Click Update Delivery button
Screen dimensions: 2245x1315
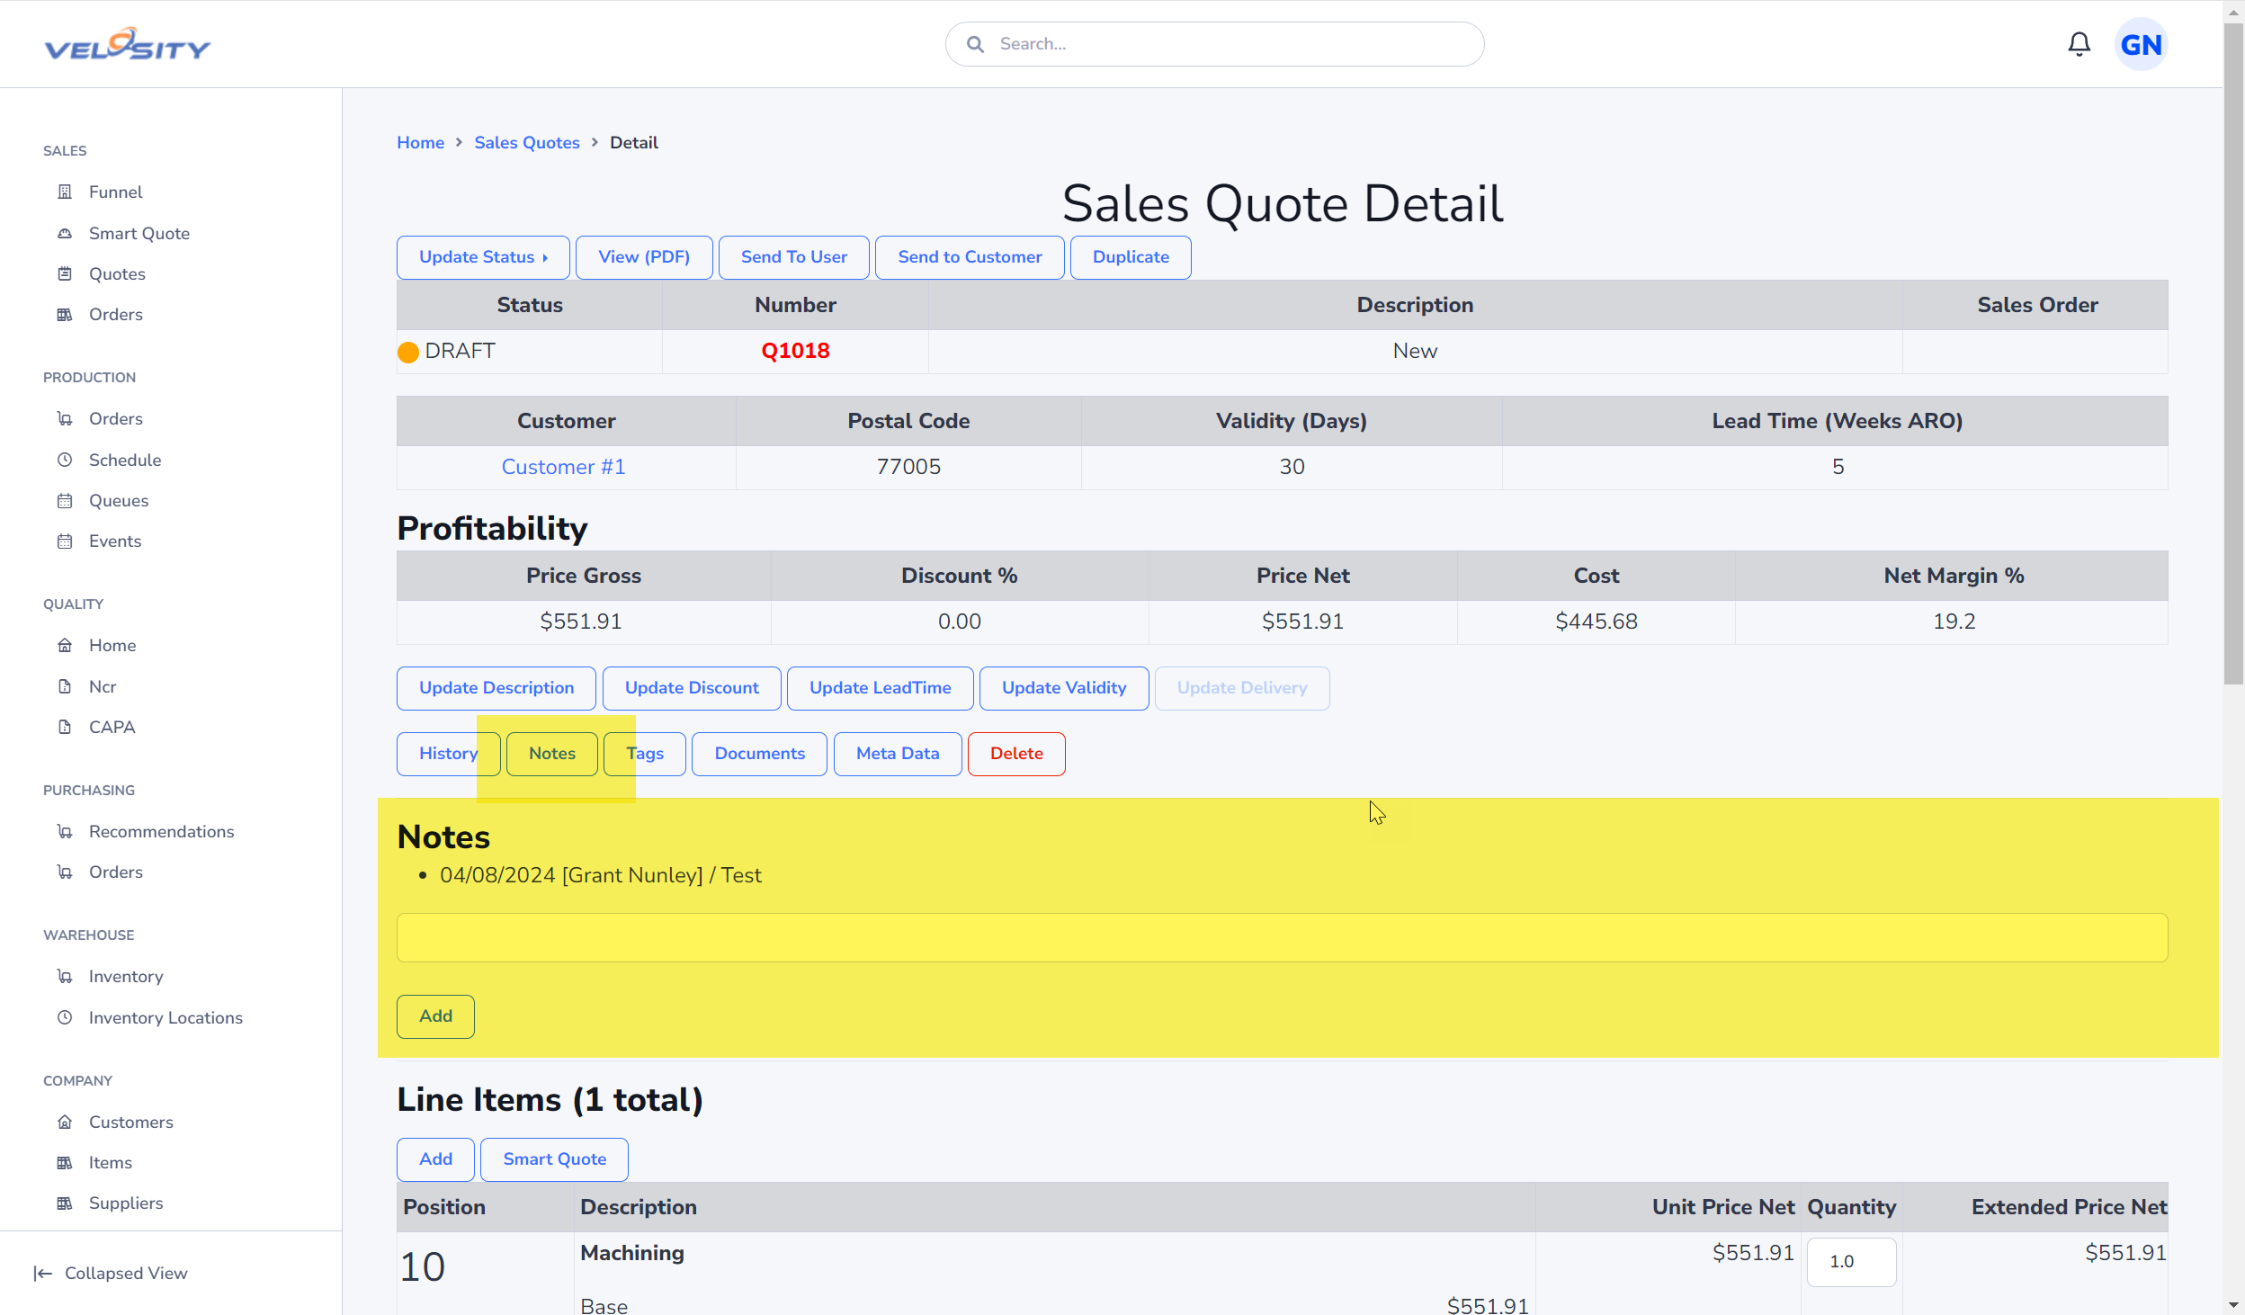click(x=1242, y=688)
